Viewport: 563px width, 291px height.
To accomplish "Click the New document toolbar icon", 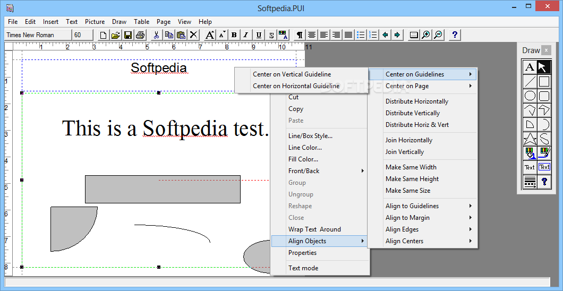I will tap(104, 35).
